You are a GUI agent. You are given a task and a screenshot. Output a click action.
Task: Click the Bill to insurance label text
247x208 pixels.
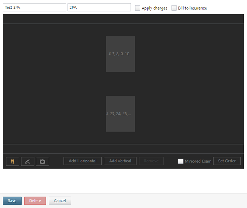point(192,8)
